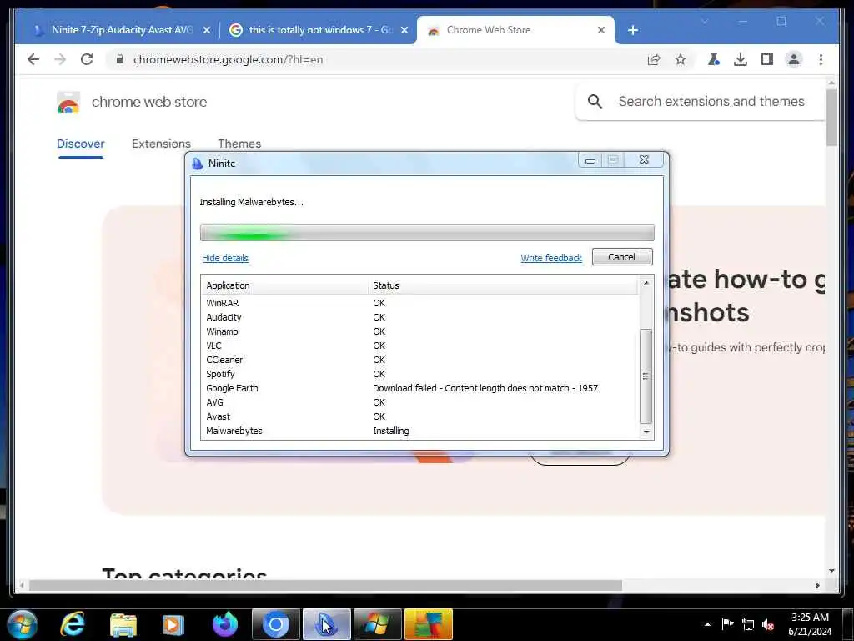Click the Chrome taskbar button

[275, 624]
